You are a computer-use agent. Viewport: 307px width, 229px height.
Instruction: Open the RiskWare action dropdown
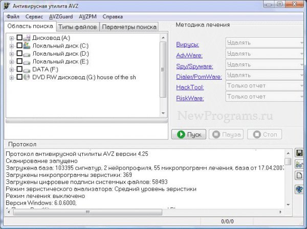265,97
